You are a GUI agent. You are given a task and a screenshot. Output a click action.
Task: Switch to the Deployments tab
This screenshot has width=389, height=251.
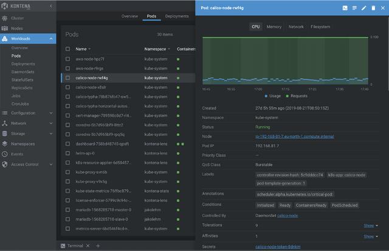pos(177,16)
